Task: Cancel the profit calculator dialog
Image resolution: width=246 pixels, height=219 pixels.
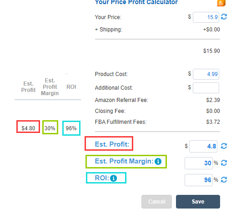Action: (156, 202)
